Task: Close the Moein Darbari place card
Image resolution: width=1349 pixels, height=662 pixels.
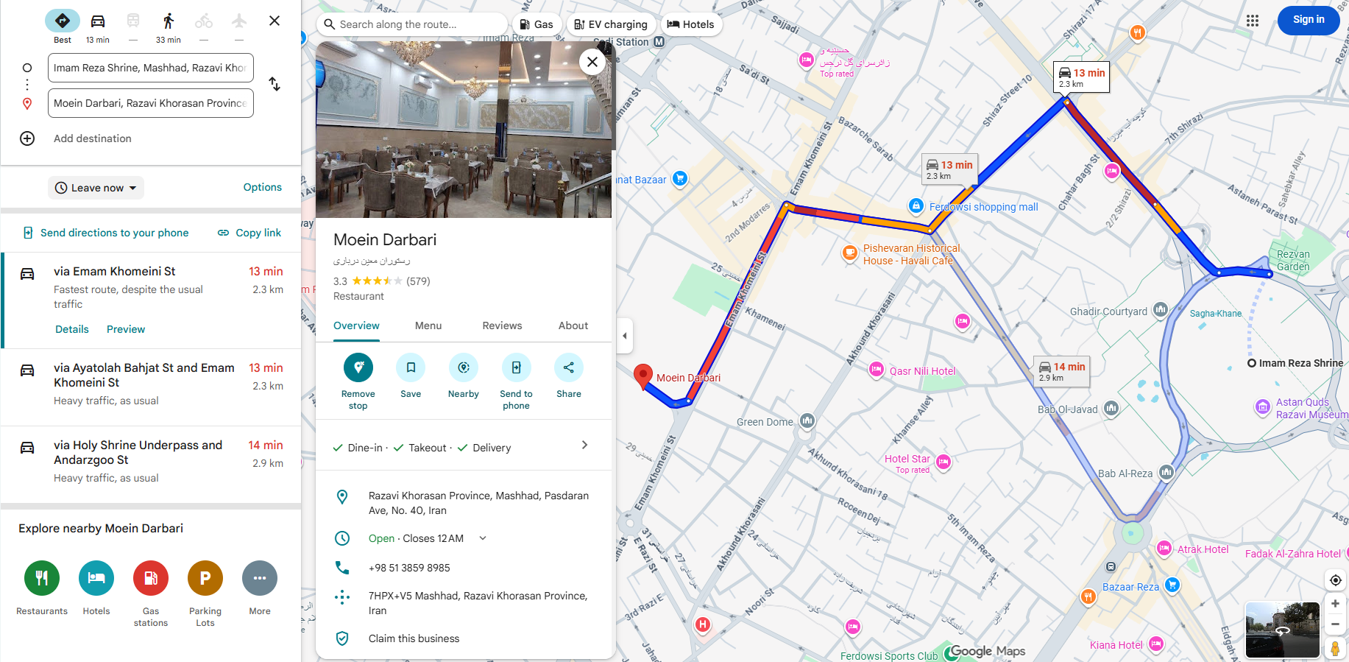Action: 592,62
